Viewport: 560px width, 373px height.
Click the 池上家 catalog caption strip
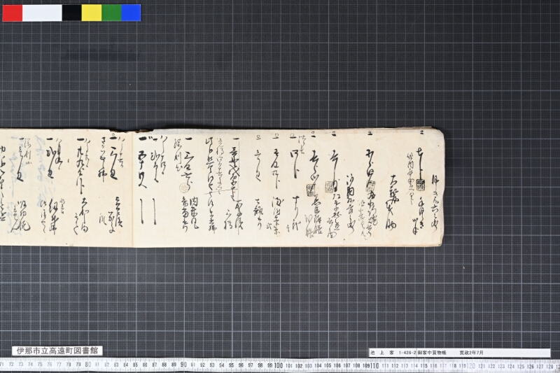(459, 353)
